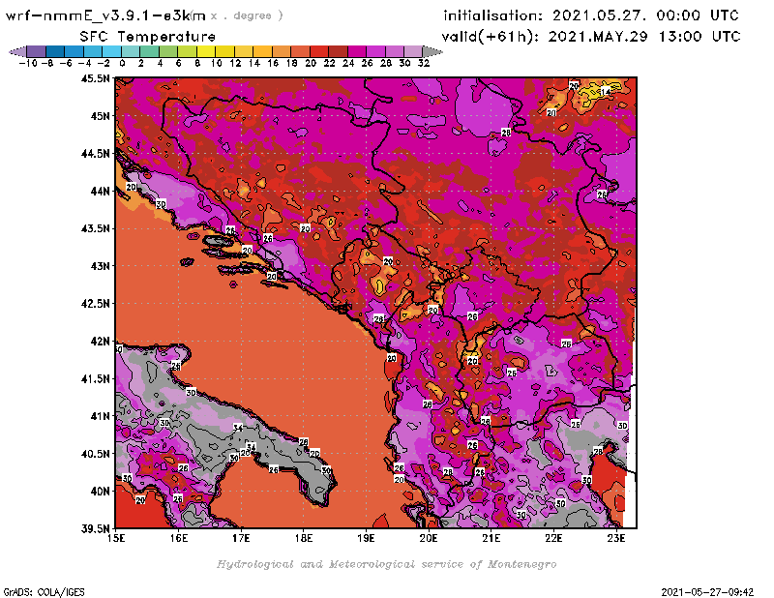Click the legend tick label 0

tap(122, 63)
